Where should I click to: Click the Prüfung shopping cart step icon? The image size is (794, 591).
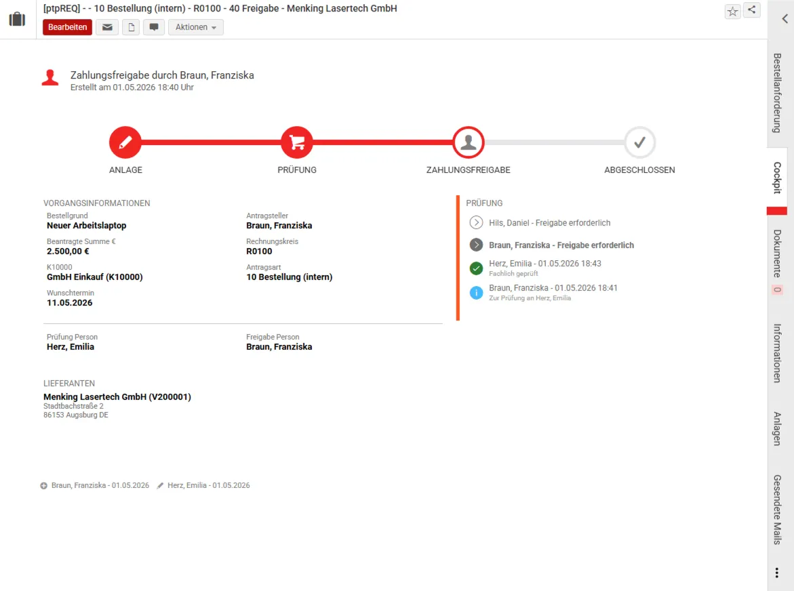point(297,142)
